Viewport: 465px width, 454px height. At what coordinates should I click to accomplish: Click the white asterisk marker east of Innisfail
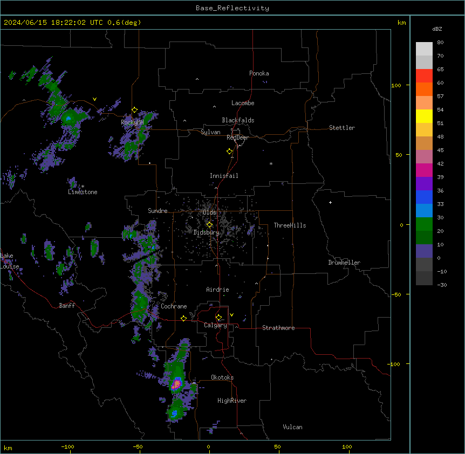click(x=271, y=163)
